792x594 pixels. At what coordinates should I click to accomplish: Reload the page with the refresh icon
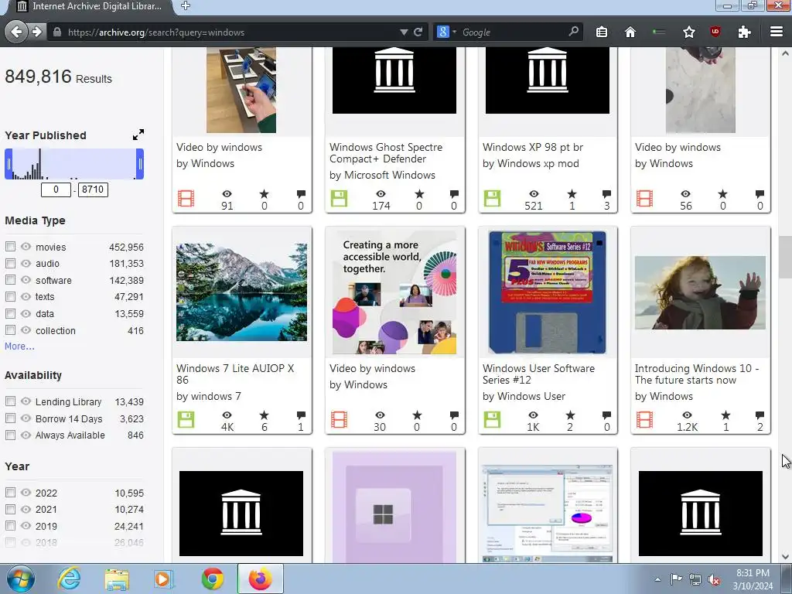point(418,32)
